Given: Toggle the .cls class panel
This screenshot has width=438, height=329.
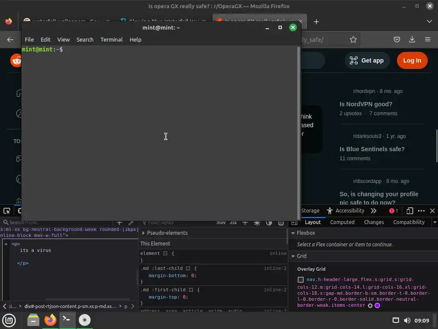Looking at the screenshot, I should 233,223.
